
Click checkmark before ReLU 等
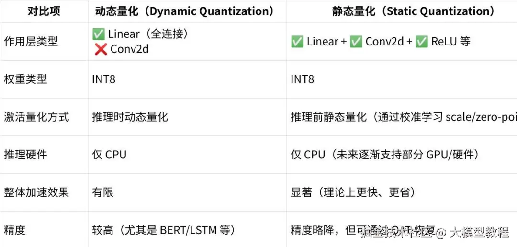(x=421, y=42)
